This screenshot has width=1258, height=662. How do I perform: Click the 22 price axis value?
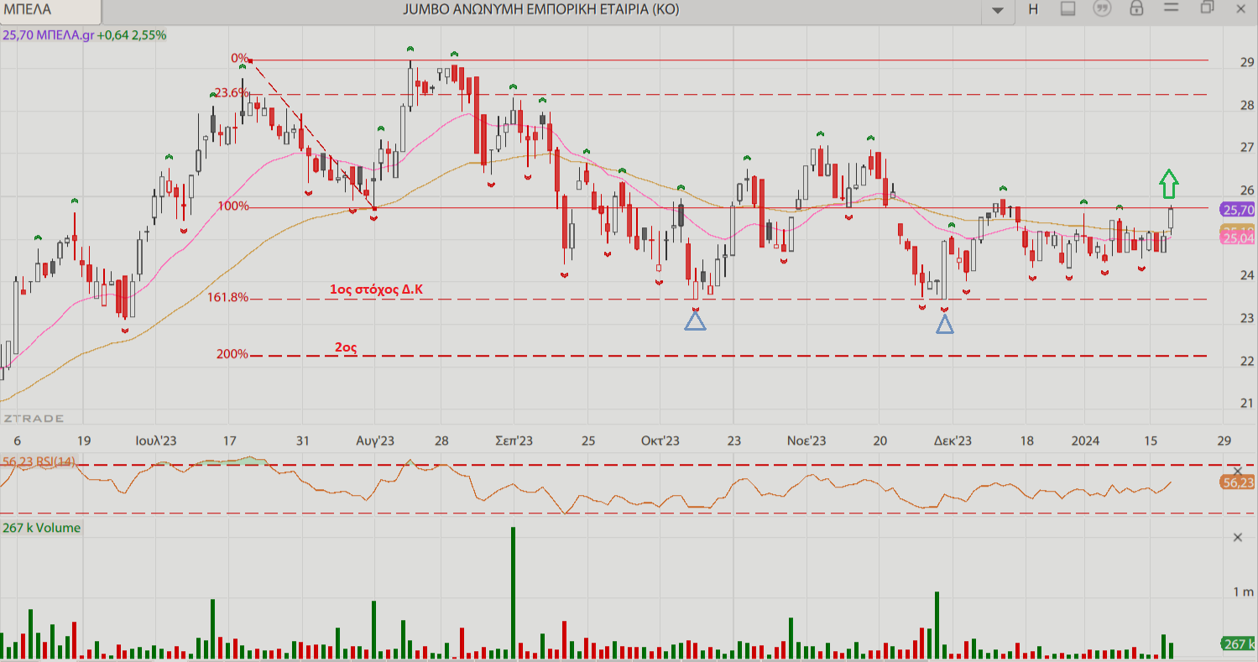(x=1245, y=361)
